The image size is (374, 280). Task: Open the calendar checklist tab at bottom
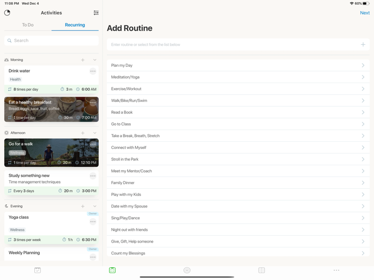[x=37, y=270]
